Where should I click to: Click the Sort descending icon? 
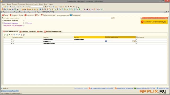(x=24, y=35)
